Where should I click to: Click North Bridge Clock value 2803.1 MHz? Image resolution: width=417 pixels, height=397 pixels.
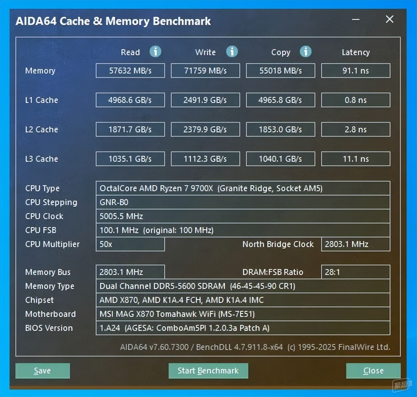pyautogui.click(x=356, y=244)
